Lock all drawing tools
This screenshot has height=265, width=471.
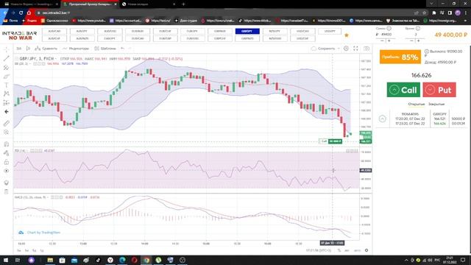pyautogui.click(x=7, y=162)
